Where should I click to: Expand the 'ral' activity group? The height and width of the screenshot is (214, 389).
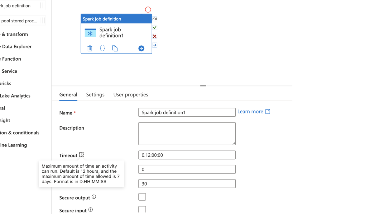(x=2, y=108)
